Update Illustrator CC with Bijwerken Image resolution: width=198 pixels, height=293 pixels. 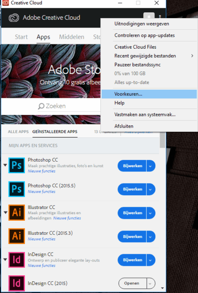[132, 213]
